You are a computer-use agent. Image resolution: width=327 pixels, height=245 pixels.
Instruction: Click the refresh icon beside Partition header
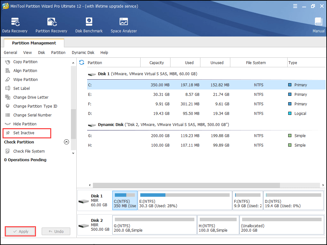(81, 63)
